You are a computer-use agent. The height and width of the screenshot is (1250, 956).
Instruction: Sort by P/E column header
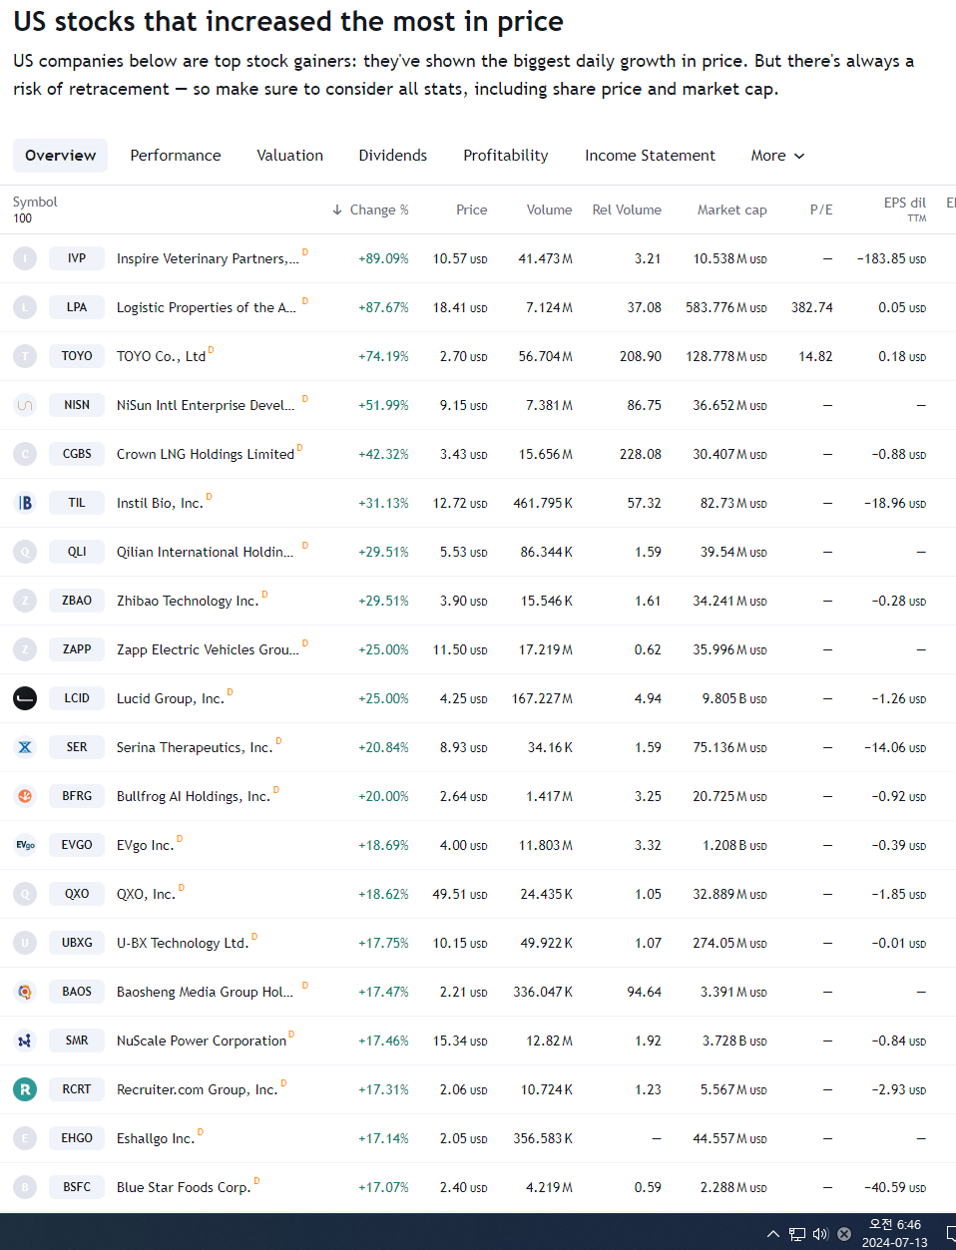[821, 209]
